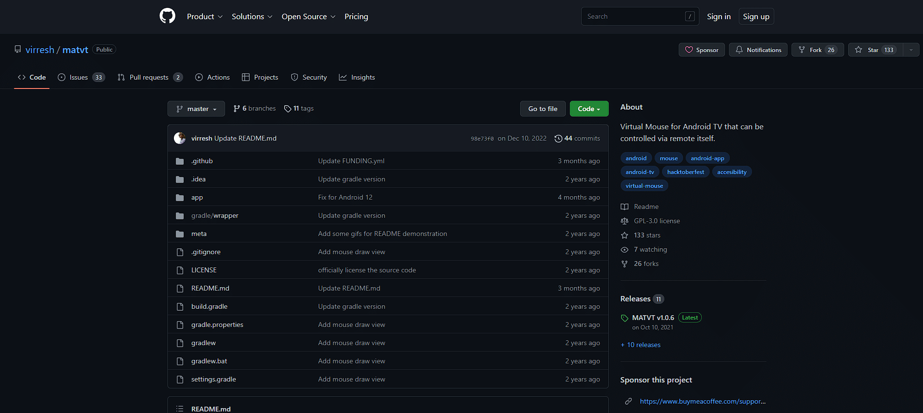Click the .github folder icon
This screenshot has width=923, height=413.
(x=180, y=161)
